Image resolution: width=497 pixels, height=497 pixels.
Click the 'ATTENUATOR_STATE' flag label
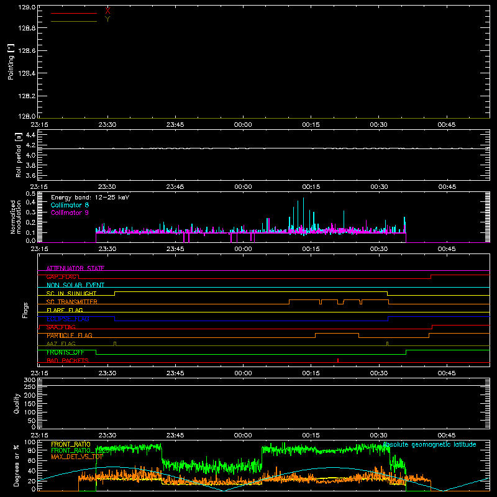click(x=75, y=268)
